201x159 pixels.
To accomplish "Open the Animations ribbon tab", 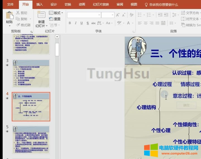I will pyautogui.click(x=82, y=4).
